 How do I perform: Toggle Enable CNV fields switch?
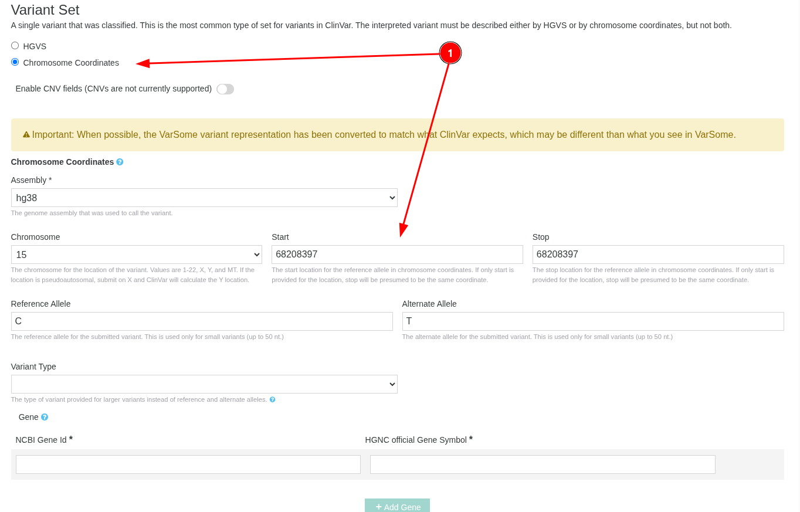pos(225,89)
